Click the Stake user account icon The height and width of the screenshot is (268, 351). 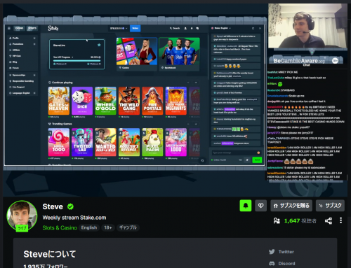click(x=185, y=28)
